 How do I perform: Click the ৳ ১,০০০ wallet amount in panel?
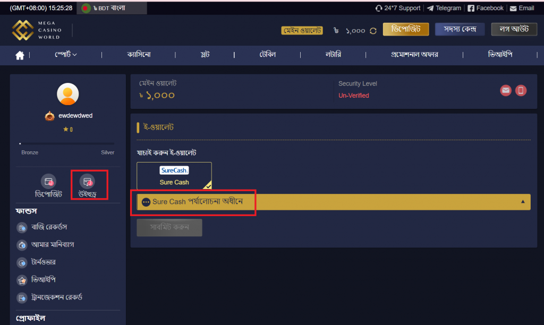click(157, 96)
